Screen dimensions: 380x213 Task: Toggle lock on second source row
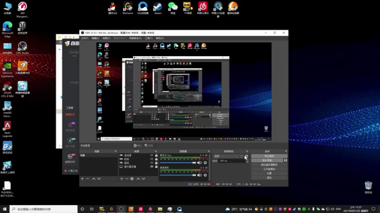156,159
